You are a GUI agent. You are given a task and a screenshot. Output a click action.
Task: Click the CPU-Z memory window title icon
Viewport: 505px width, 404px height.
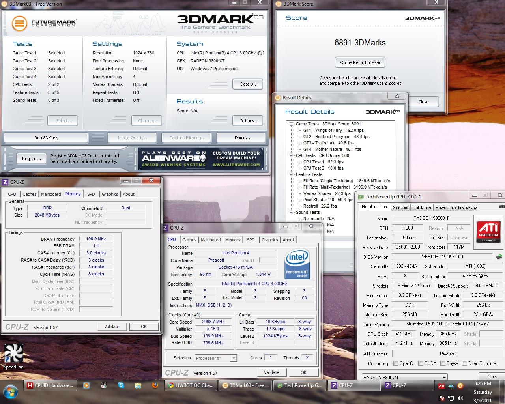[x=5, y=182]
